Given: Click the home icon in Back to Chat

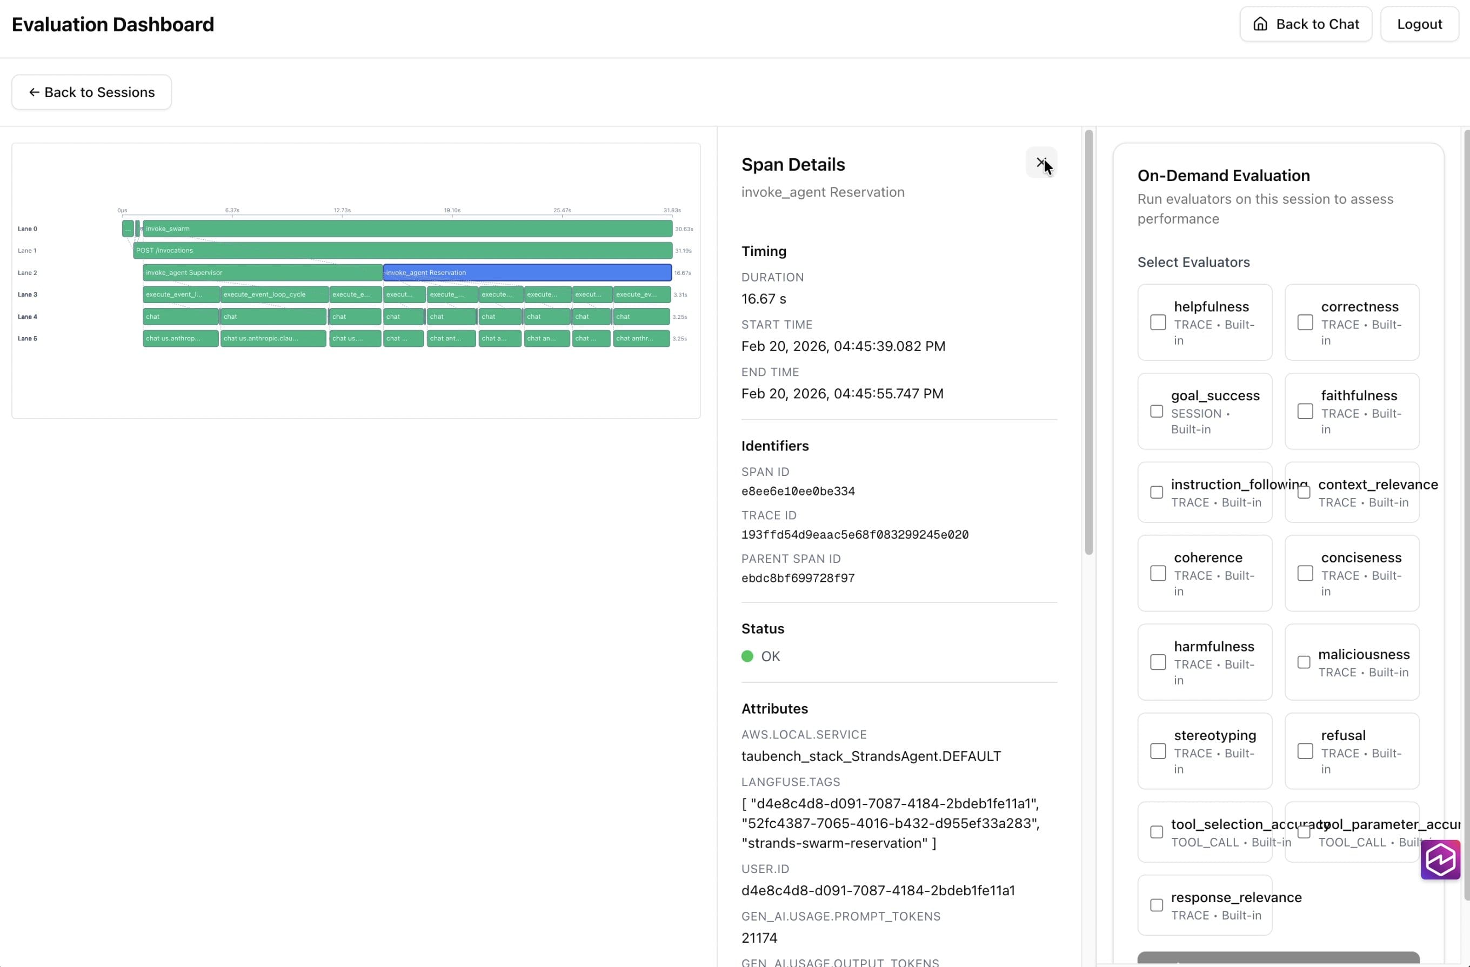Looking at the screenshot, I should pos(1260,24).
